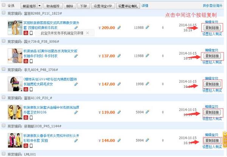Image resolution: width=227 pixels, height=157 pixels.
Task: Open the 详情 link beside 设置评论有礼
Action: [x=145, y=6]
